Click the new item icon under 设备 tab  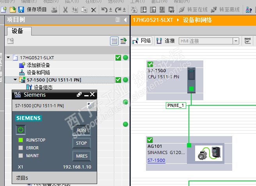pyautogui.click(x=11, y=41)
